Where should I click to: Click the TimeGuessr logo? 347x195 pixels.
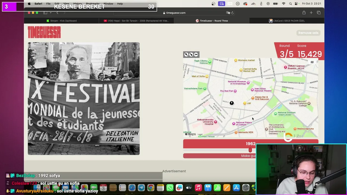pyautogui.click(x=44, y=32)
